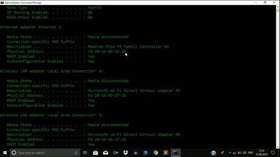This screenshot has height=157, width=280.
Task: Click physical address F8-28-19-95-27-25
Action: pos(107,140)
